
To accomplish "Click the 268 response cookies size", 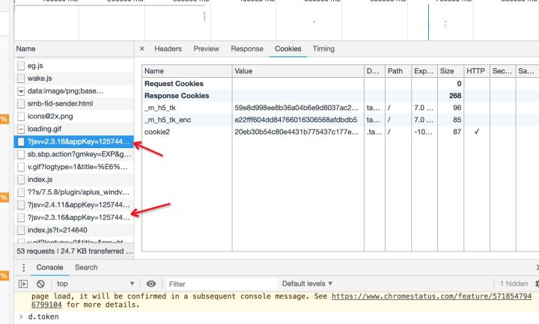I will pyautogui.click(x=455, y=96).
